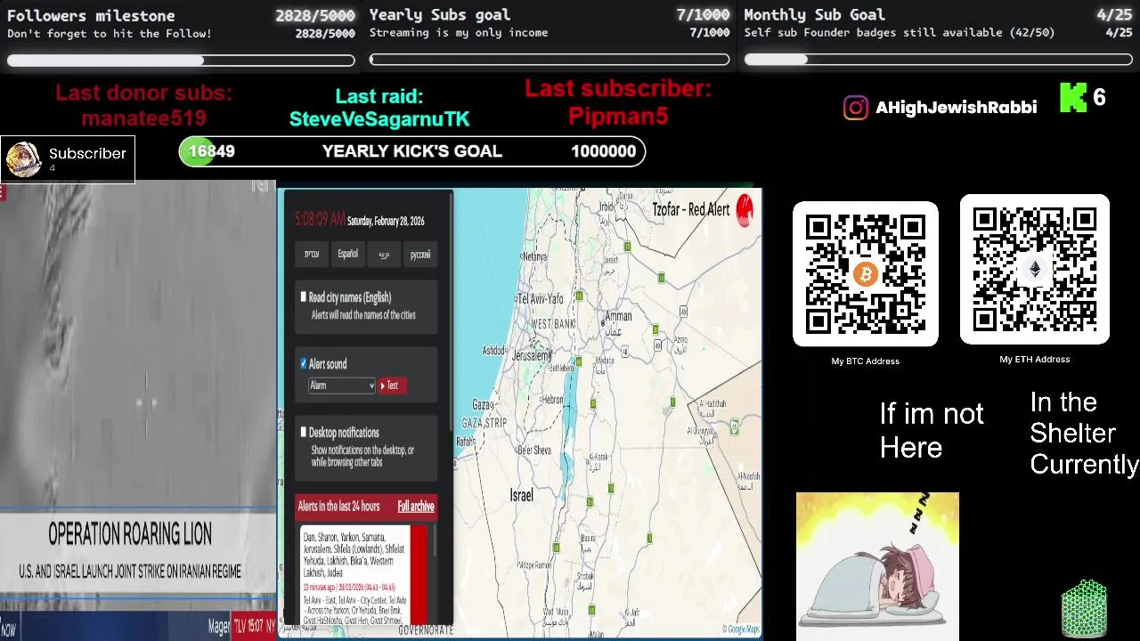Click the Israel country label on map
This screenshot has height=641, width=1140.
521,495
